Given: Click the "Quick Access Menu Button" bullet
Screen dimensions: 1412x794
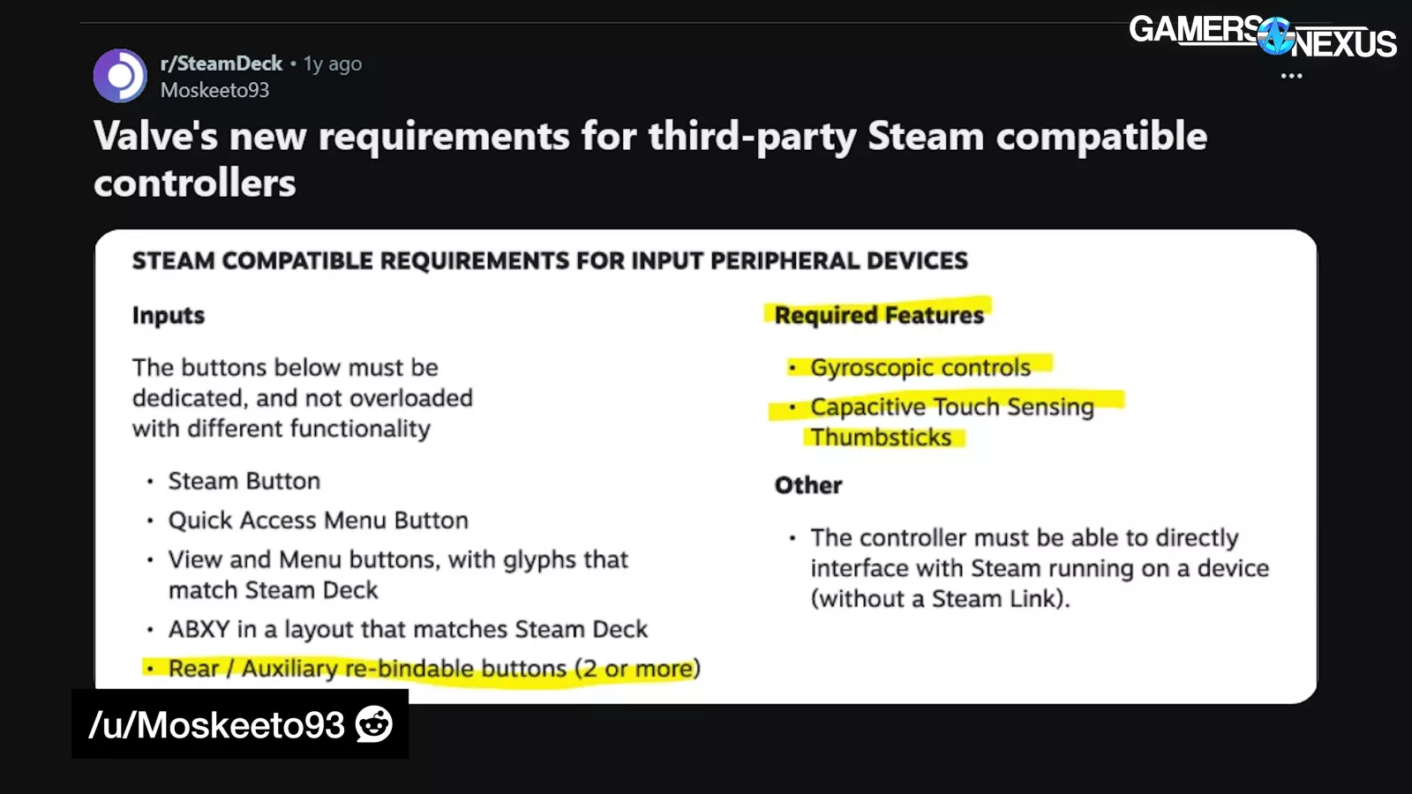Looking at the screenshot, I should (319, 521).
